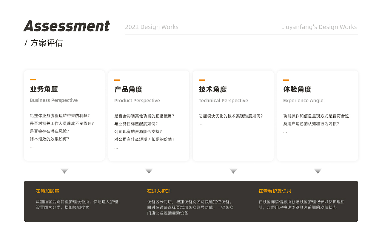
Task: Click the 2022 Design Works text
Action: coord(152,27)
